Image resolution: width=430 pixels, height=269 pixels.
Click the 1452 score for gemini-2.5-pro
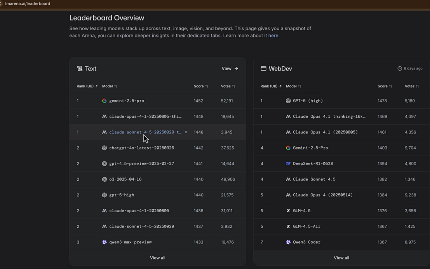(x=198, y=101)
